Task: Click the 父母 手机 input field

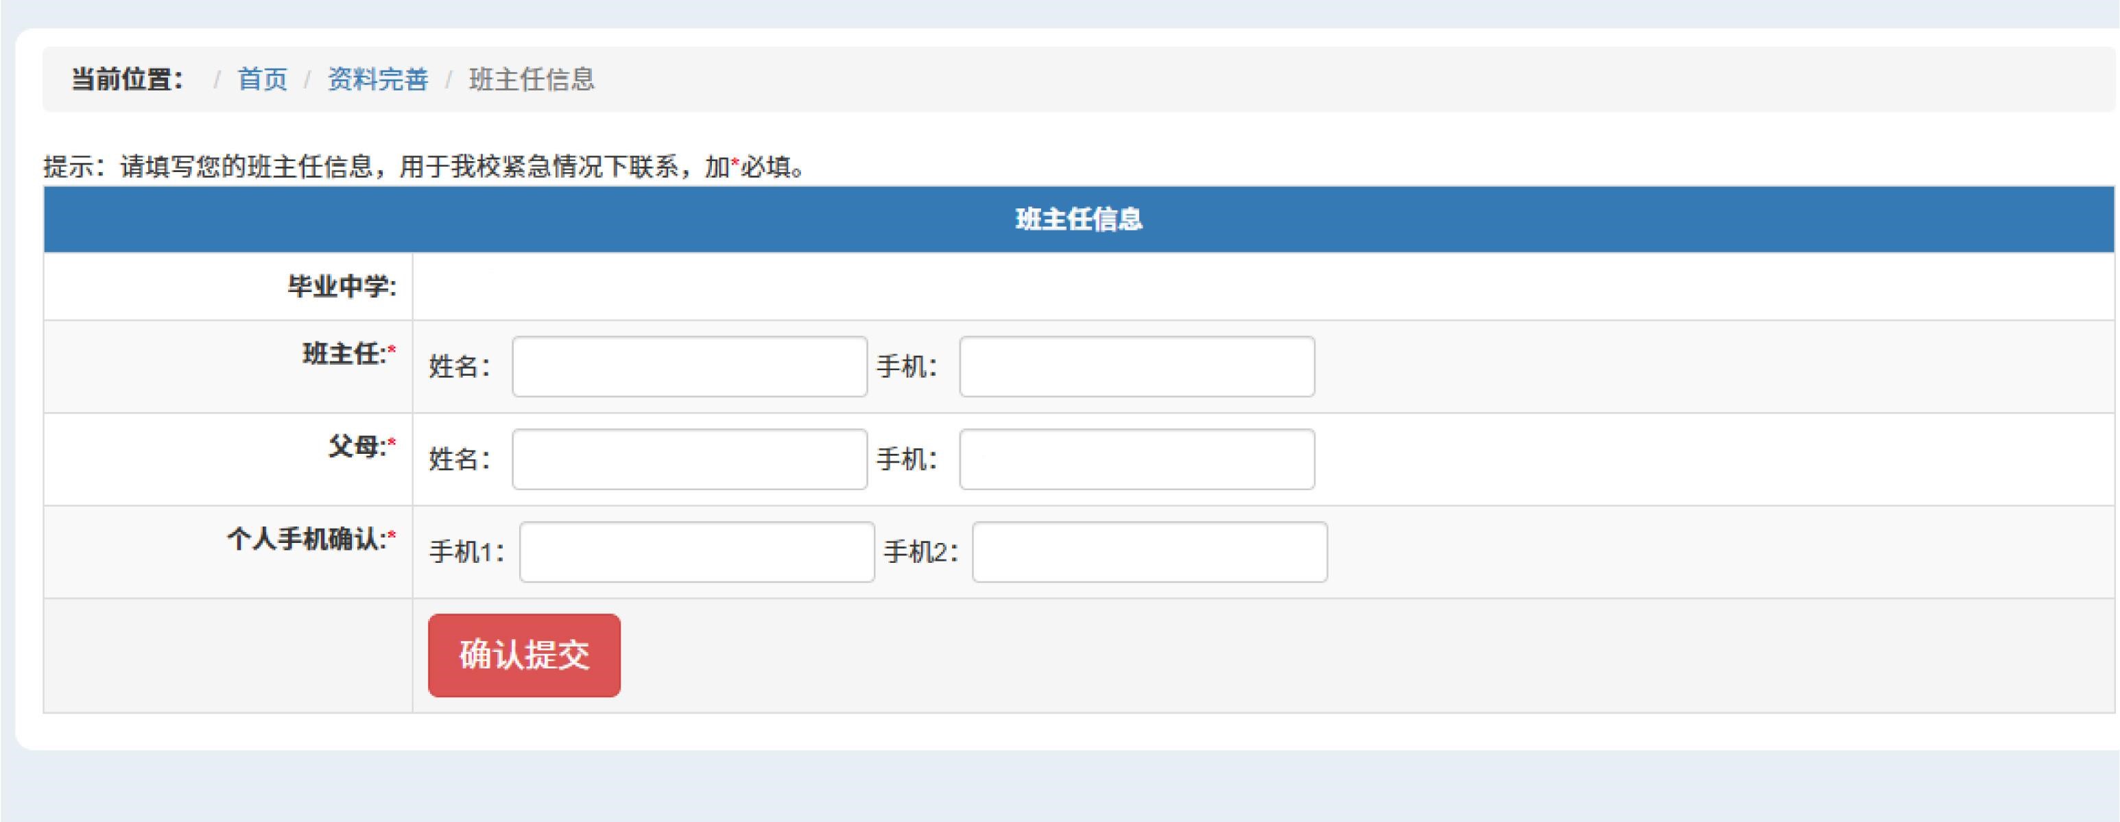Action: coord(1136,459)
